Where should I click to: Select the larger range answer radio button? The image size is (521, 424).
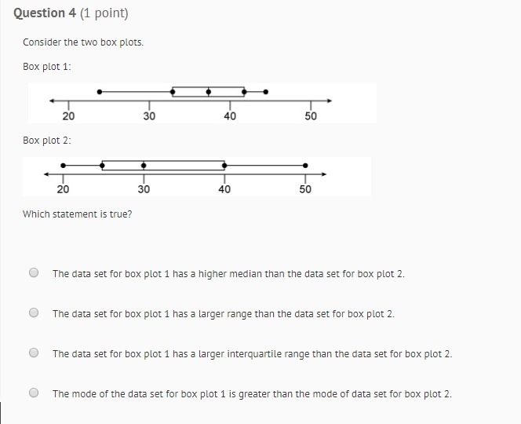pos(34,313)
